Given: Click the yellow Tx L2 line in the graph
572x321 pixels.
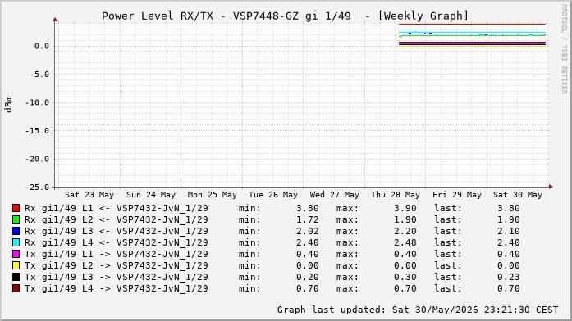Looking at the screenshot, I should pyautogui.click(x=473, y=46).
